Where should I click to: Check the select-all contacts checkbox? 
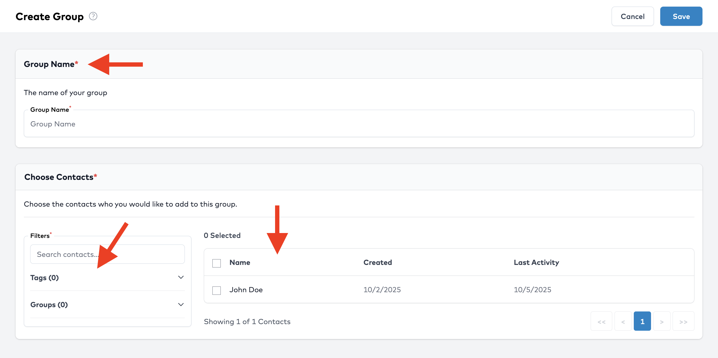click(x=216, y=263)
